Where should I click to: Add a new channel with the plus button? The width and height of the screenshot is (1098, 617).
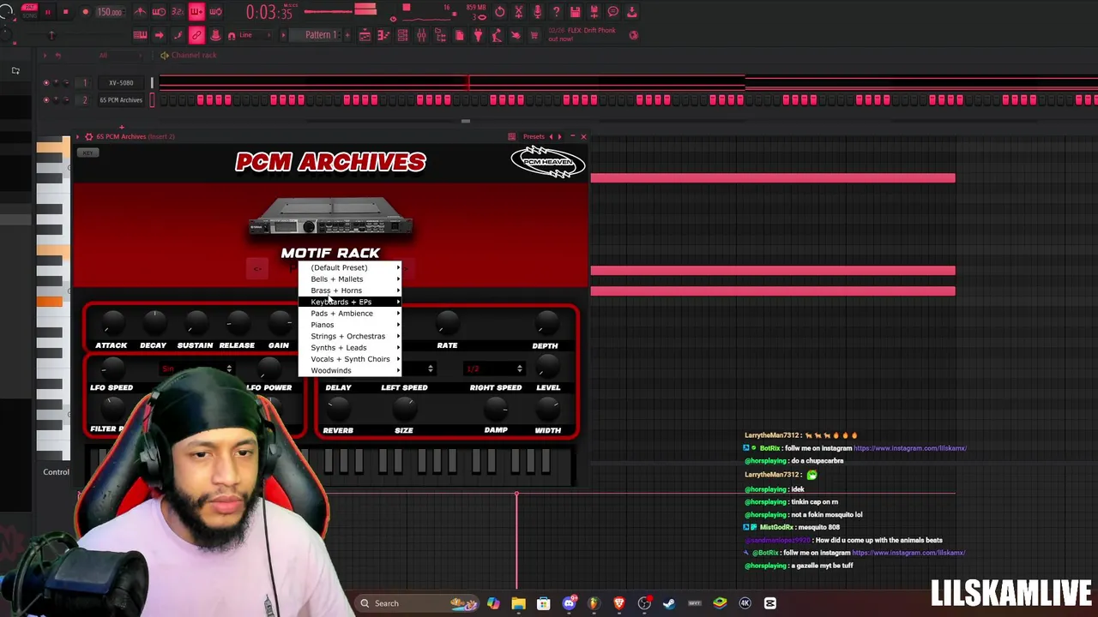pos(121,127)
